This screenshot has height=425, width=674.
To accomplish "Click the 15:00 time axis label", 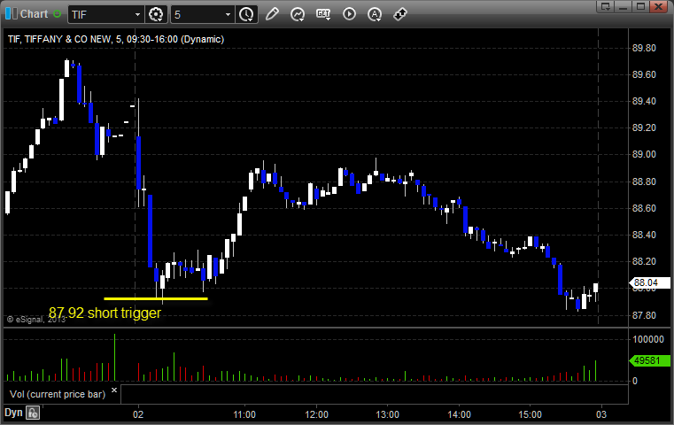I will click(x=530, y=414).
